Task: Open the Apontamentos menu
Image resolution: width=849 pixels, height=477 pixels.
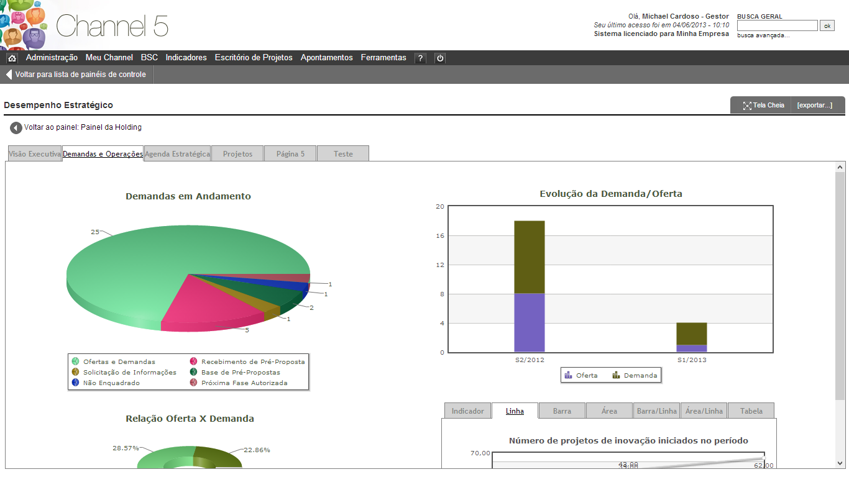Action: coord(326,58)
